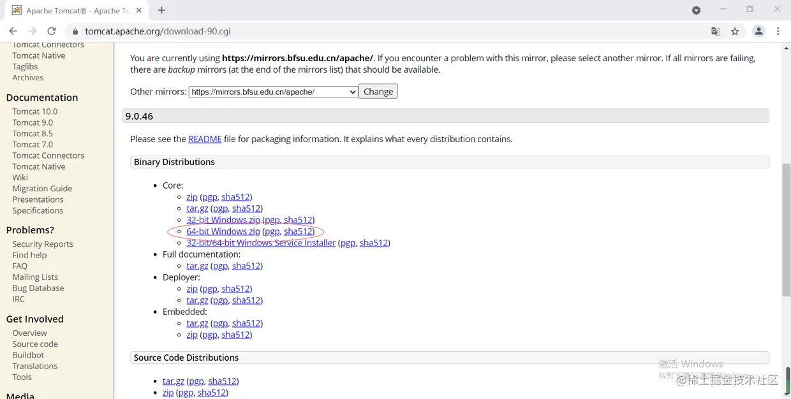Click the Source Code Distributions heading
Screen dimensions: 791x399
[450, 358]
